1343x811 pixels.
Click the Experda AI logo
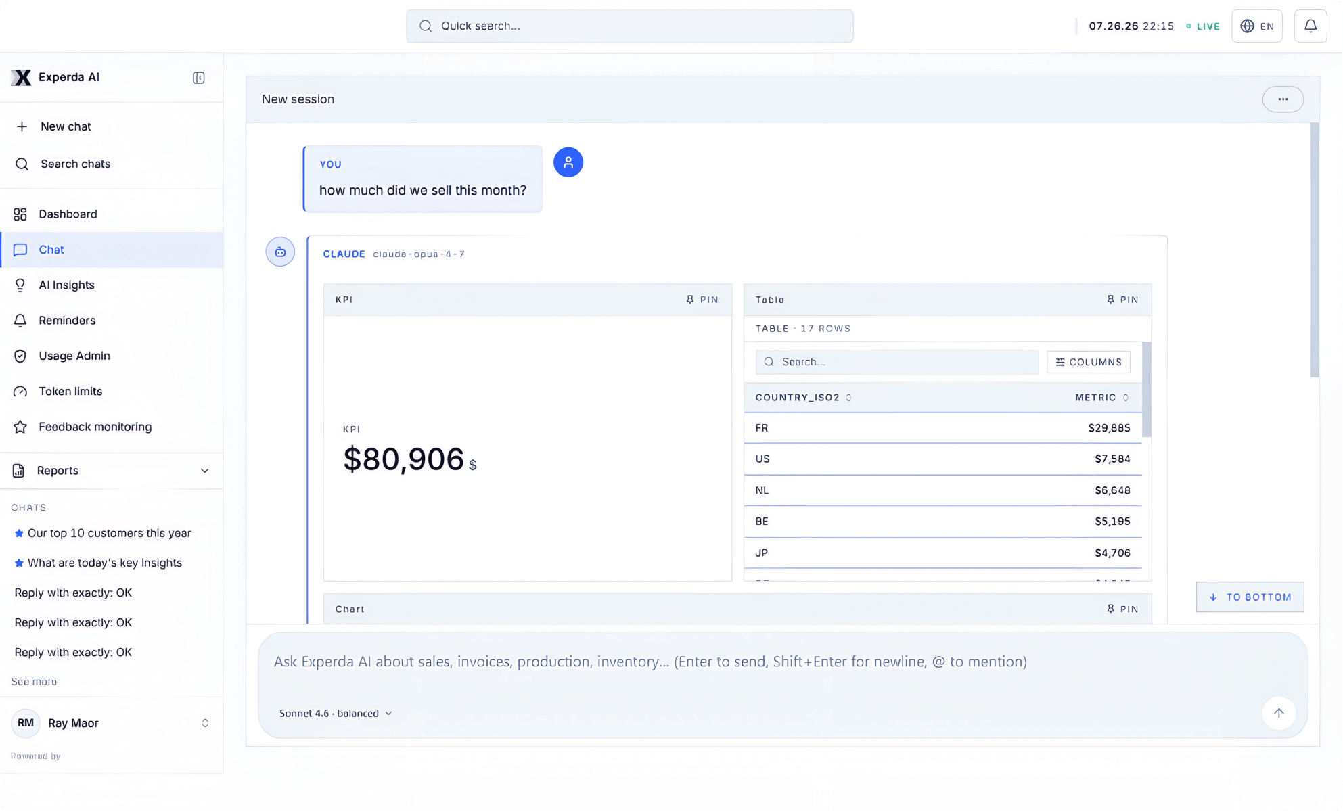21,78
